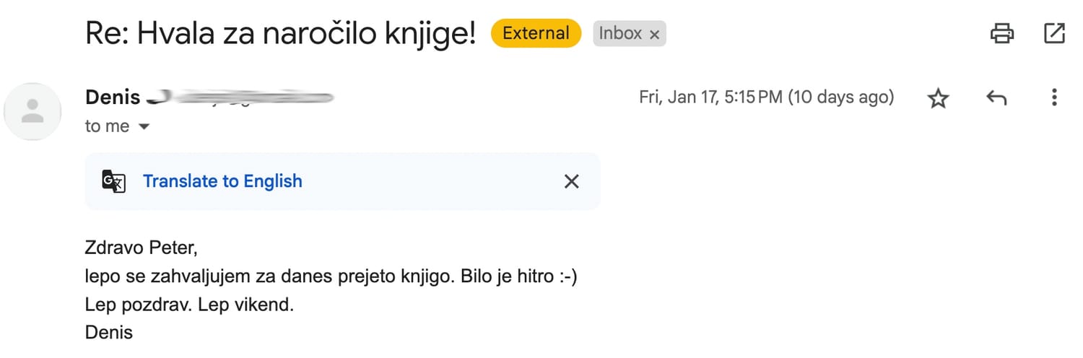The width and height of the screenshot is (1083, 358).
Task: Click sender name Denis
Action: point(113,97)
